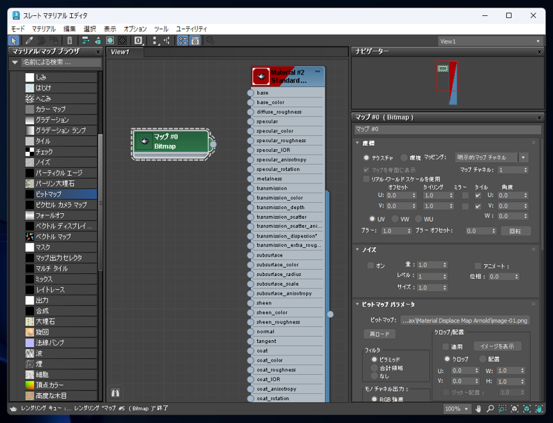Viewport: 553px width, 423px height.
Task: Toggle the Material/Map Browser panel icon
Action: 182,41
